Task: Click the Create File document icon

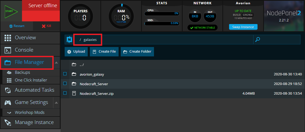Action: click(94, 52)
